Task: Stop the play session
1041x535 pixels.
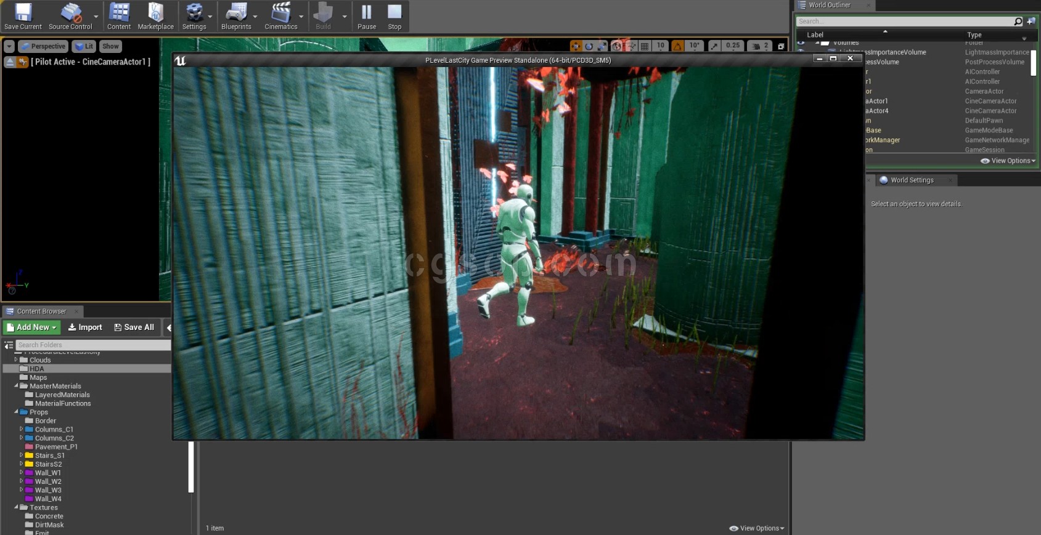Action: pos(394,16)
